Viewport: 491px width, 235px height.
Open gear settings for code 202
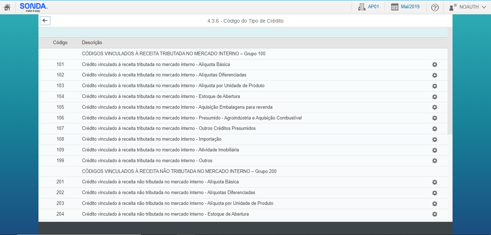coord(435,193)
